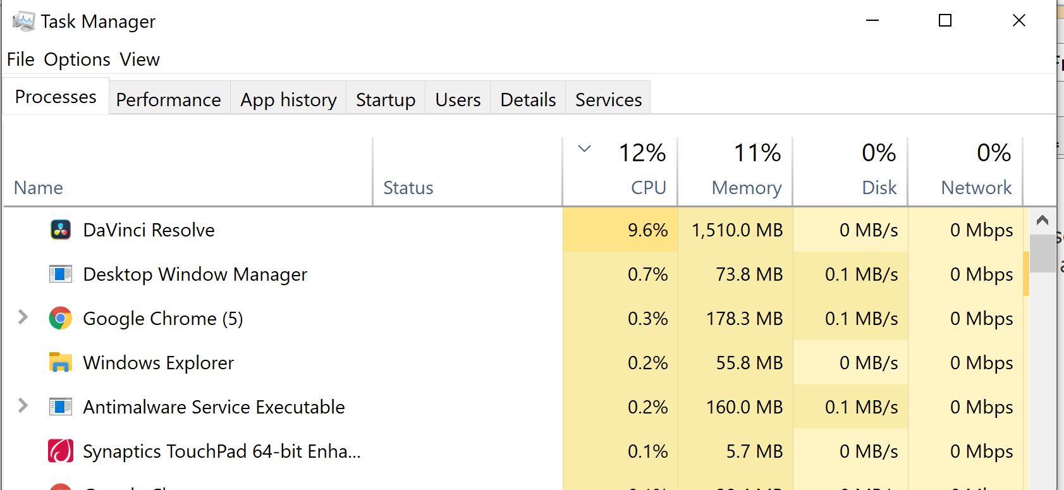
Task: Click the 55.8 MB memory cell
Action: click(x=735, y=362)
